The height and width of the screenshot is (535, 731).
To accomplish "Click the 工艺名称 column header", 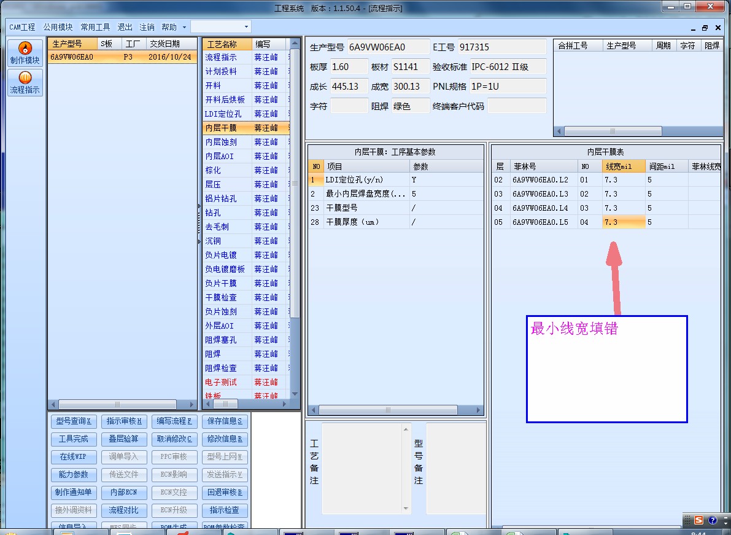I will pyautogui.click(x=228, y=44).
